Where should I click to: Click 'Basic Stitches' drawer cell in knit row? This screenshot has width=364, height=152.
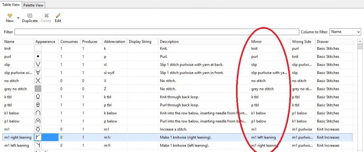click(328, 49)
